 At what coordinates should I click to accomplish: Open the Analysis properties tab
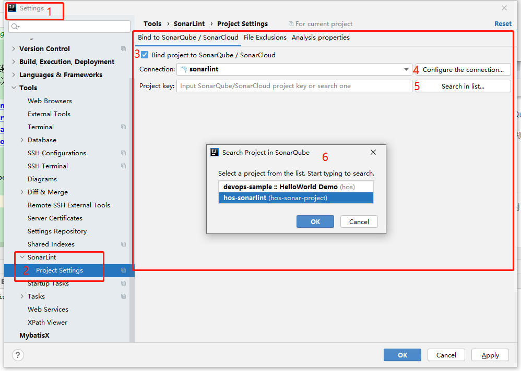tap(321, 38)
